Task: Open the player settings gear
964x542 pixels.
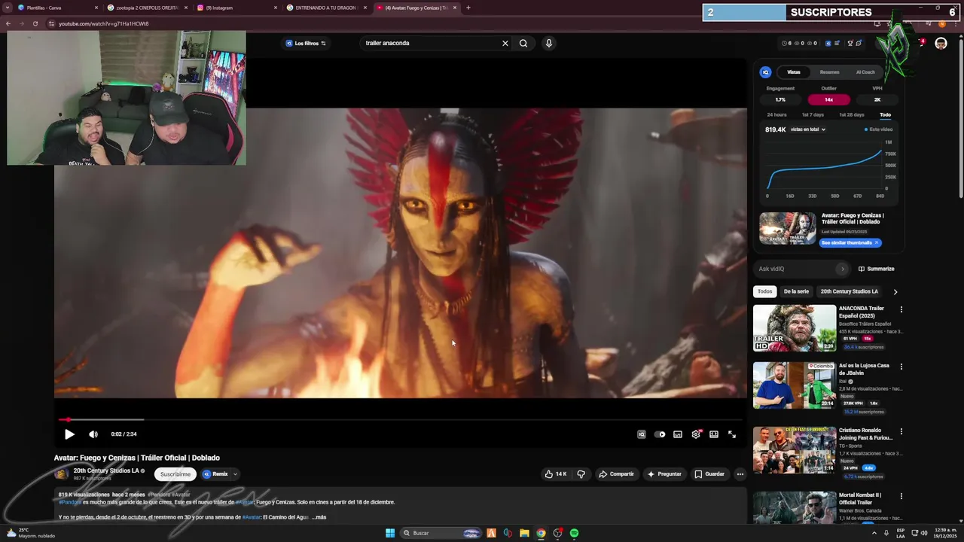Action: (696, 434)
